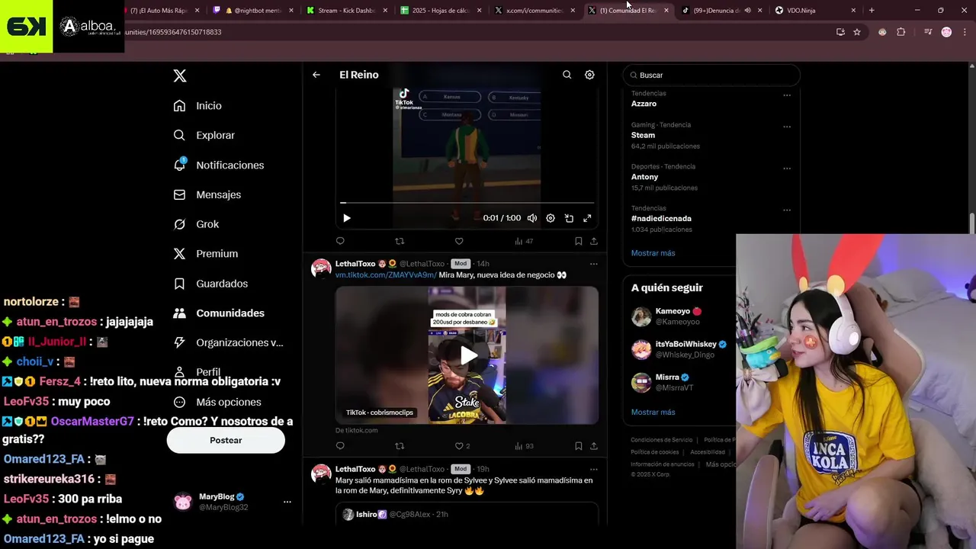Bookmark the Mira Mary post

578,446
